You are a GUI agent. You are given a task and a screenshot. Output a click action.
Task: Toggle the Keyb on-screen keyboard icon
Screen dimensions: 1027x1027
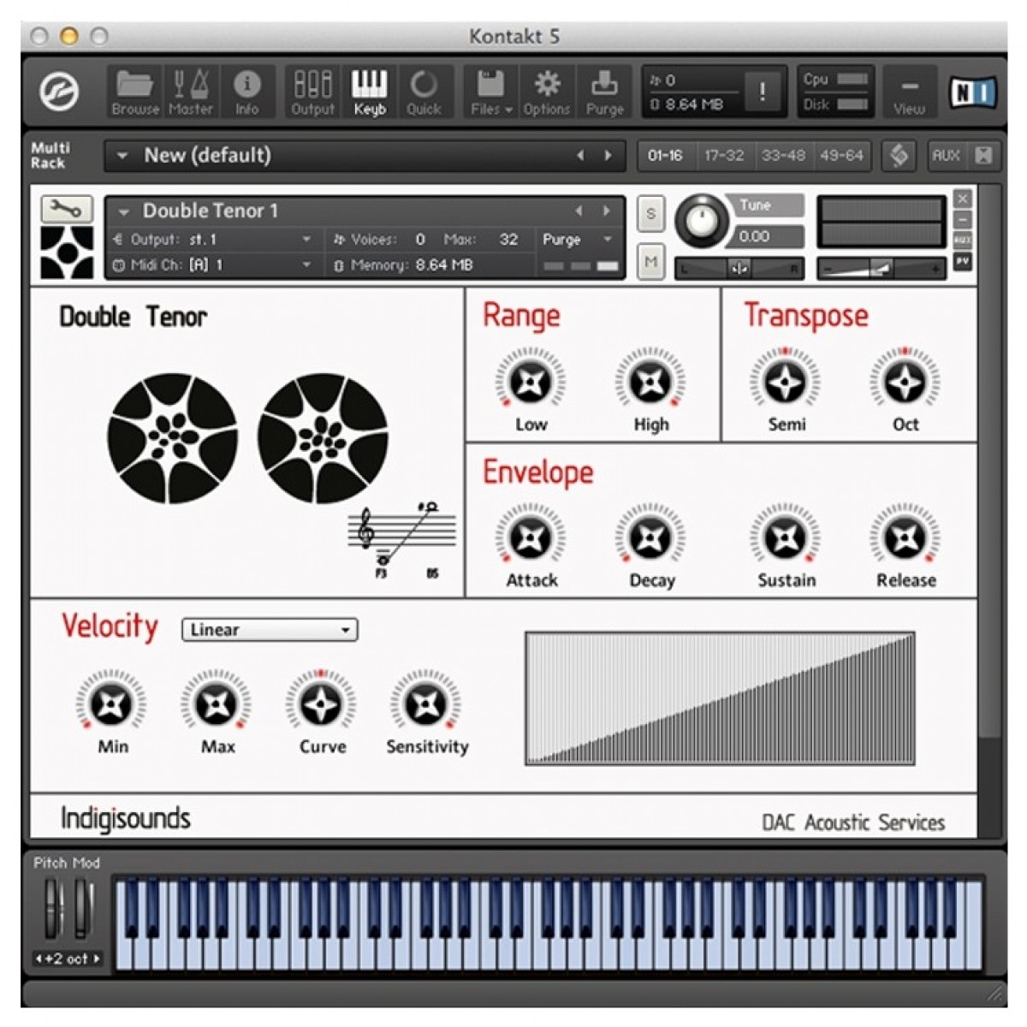coord(370,92)
